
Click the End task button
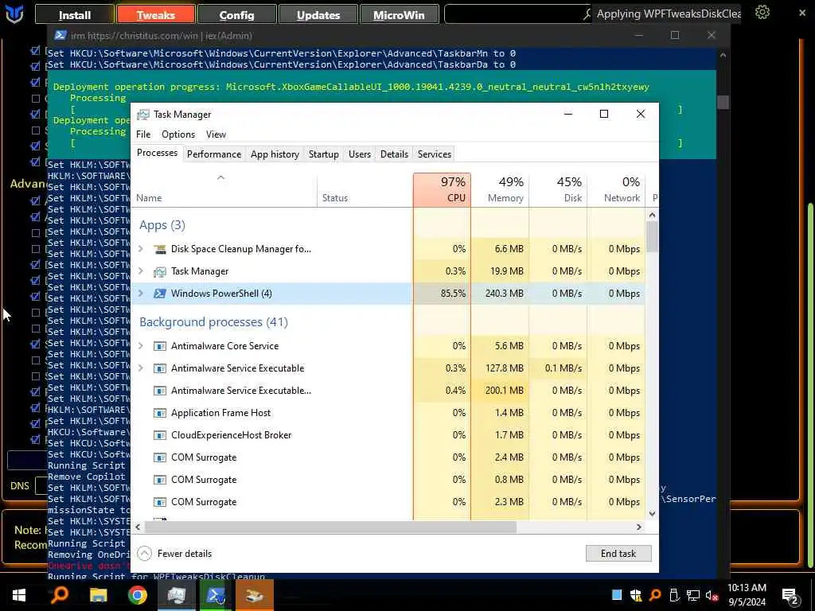pyautogui.click(x=618, y=554)
